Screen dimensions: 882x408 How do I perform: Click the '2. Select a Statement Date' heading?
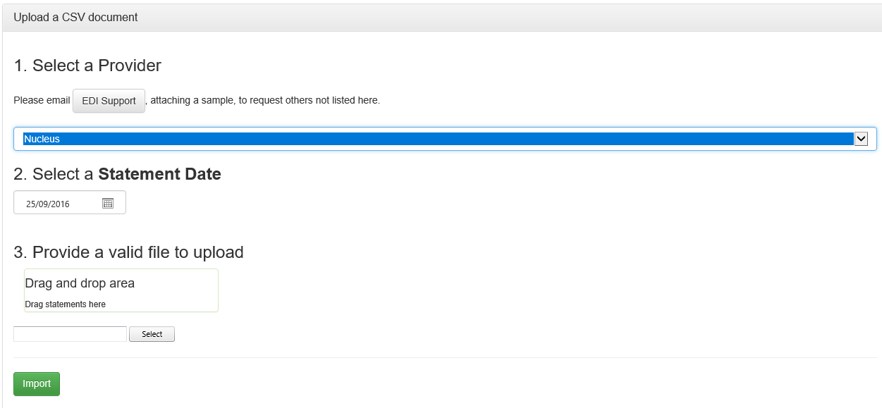point(117,174)
